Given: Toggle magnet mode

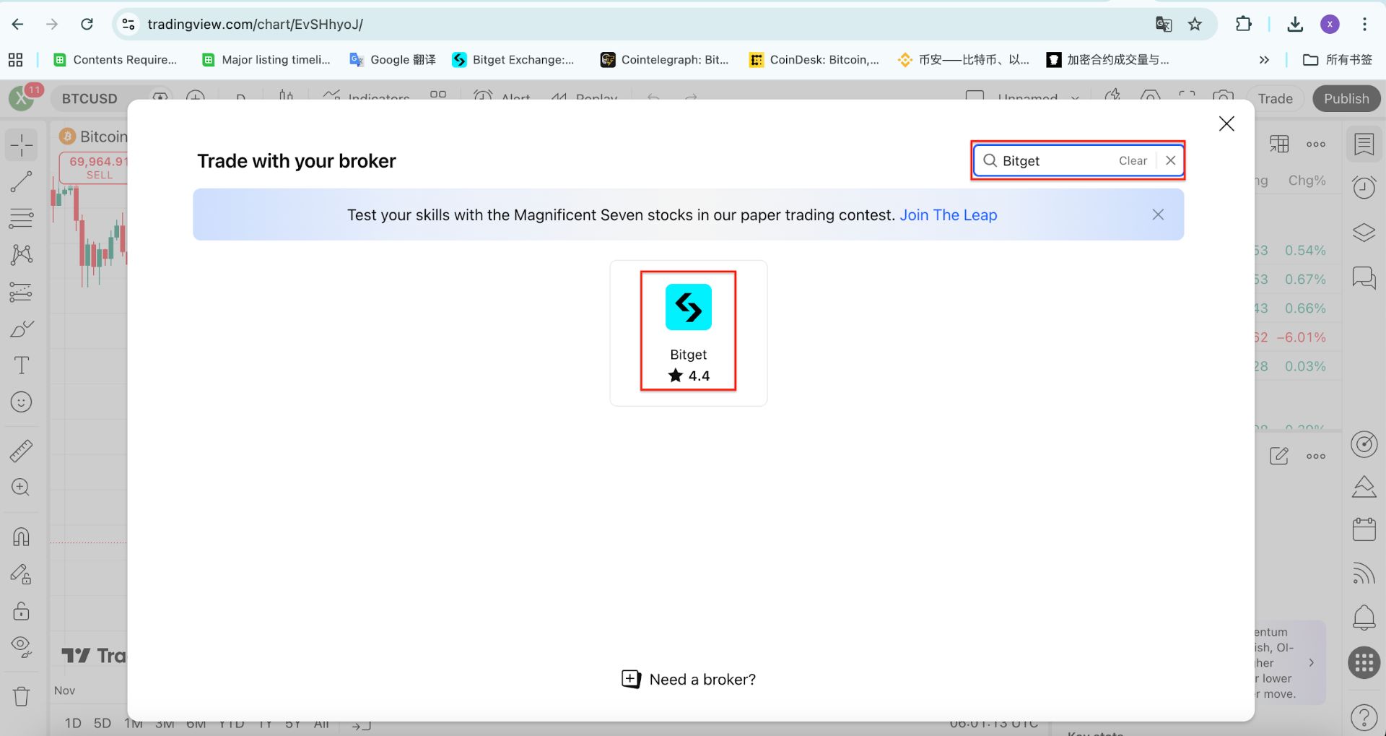Looking at the screenshot, I should (x=22, y=537).
